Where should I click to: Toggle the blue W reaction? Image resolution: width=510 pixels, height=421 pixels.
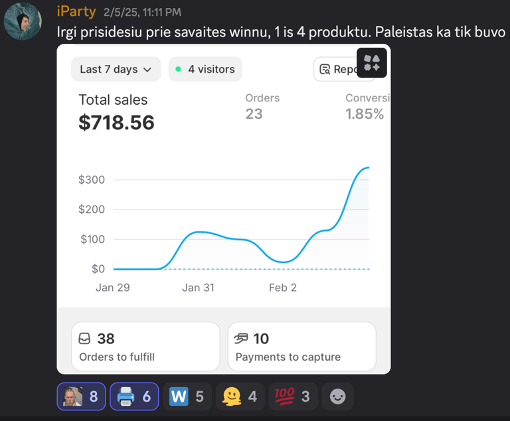click(x=186, y=396)
